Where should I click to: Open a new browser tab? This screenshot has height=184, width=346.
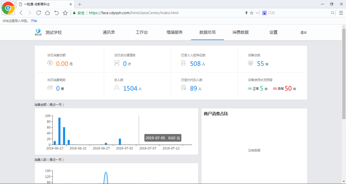pyautogui.click(x=80, y=4)
